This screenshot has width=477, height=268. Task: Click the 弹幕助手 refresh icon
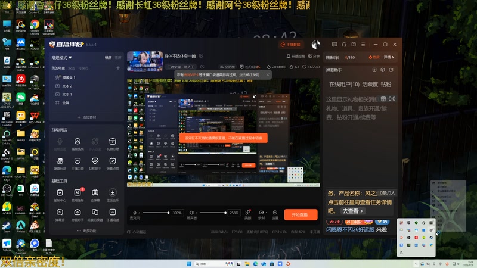(391, 70)
